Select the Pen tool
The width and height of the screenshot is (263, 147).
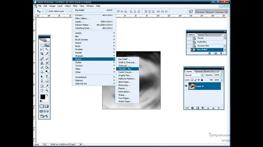(x=42, y=81)
